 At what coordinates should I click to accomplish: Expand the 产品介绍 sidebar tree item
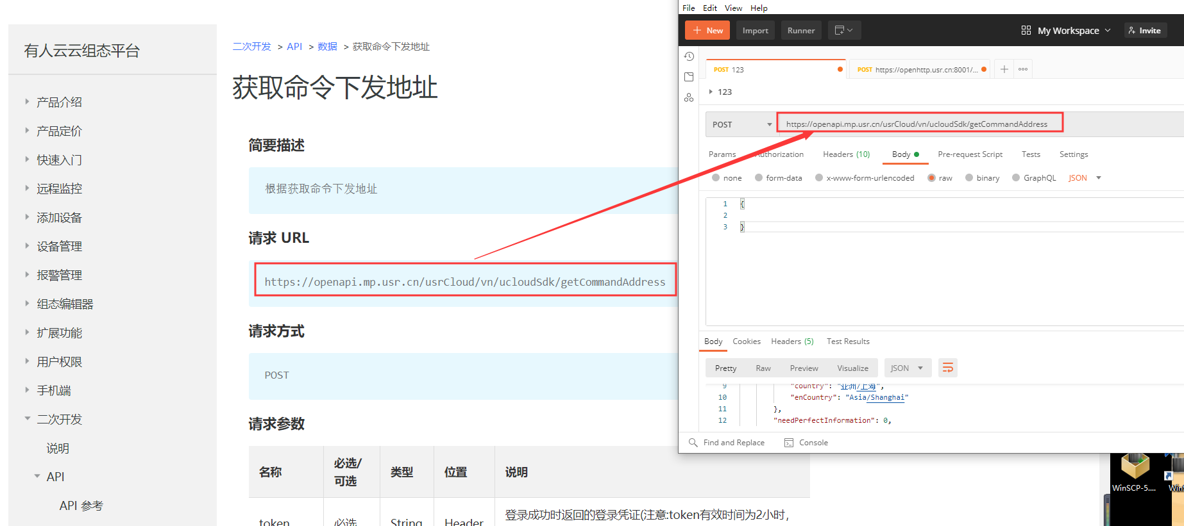click(x=27, y=102)
